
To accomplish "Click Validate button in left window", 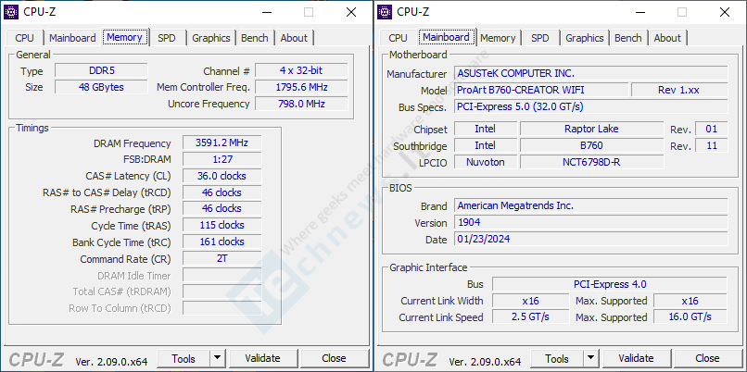I will tap(262, 358).
